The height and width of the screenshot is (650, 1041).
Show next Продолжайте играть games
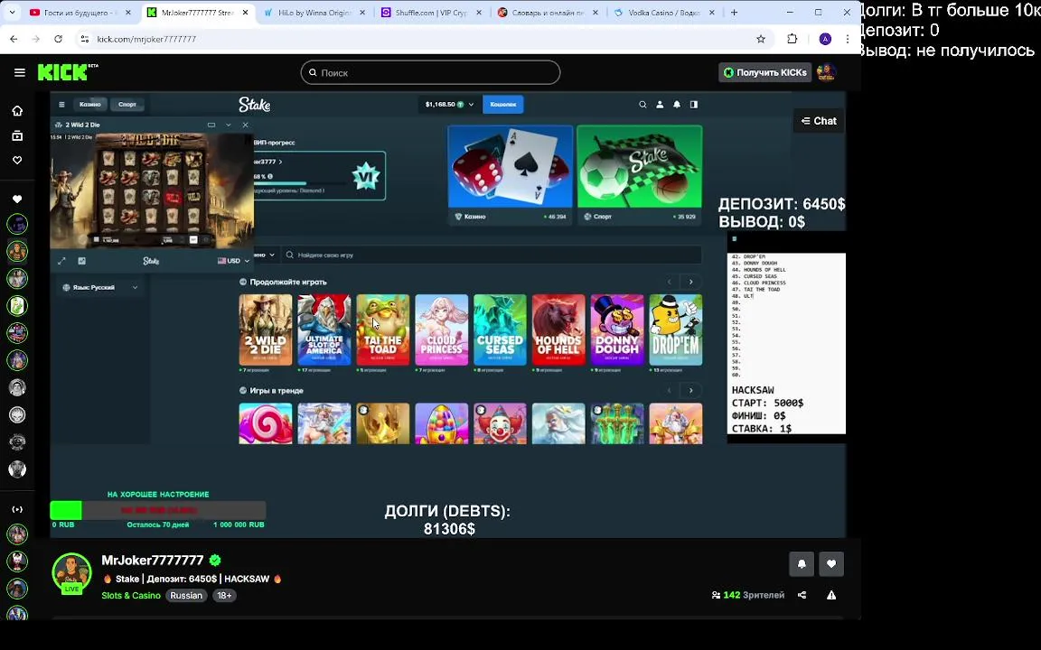tap(691, 282)
